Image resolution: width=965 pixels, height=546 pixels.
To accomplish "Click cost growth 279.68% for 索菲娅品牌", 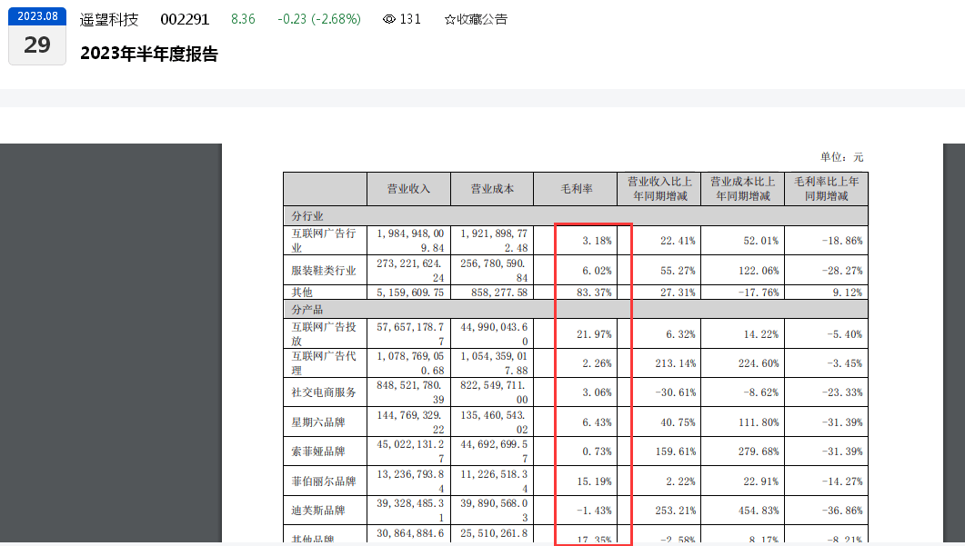I will point(759,452).
